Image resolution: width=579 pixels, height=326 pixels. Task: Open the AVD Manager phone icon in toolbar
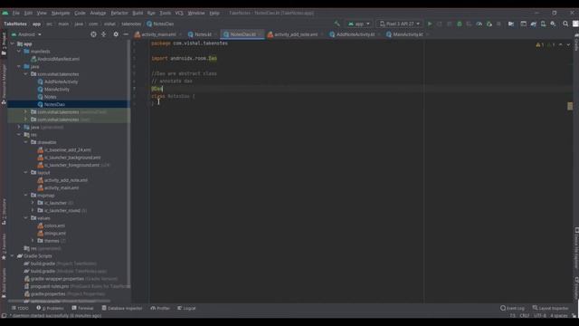pos(543,24)
